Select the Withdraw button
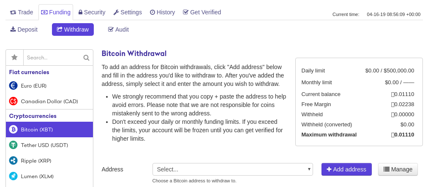This screenshot has width=425, height=187. coord(73,29)
